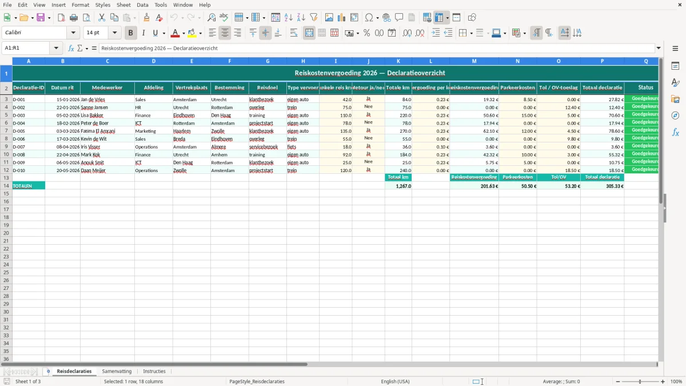Open the Format menu
This screenshot has width=686, height=386.
(80, 5)
